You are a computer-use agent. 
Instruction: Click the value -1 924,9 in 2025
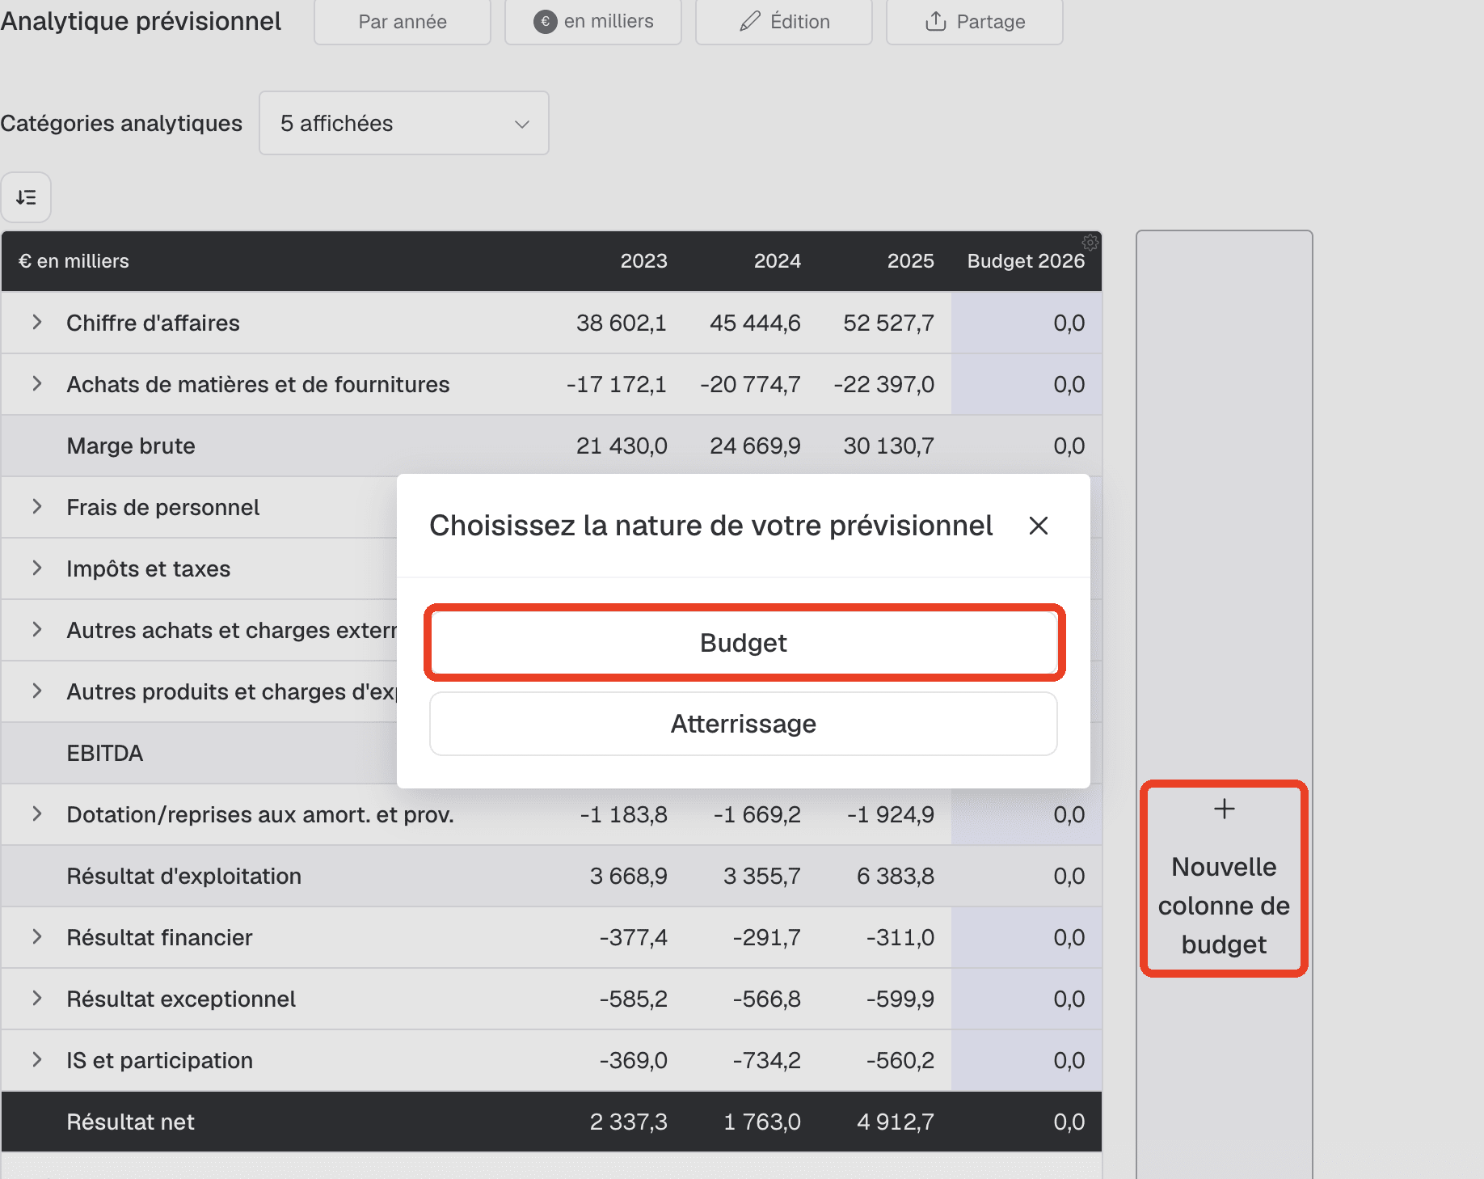[890, 814]
